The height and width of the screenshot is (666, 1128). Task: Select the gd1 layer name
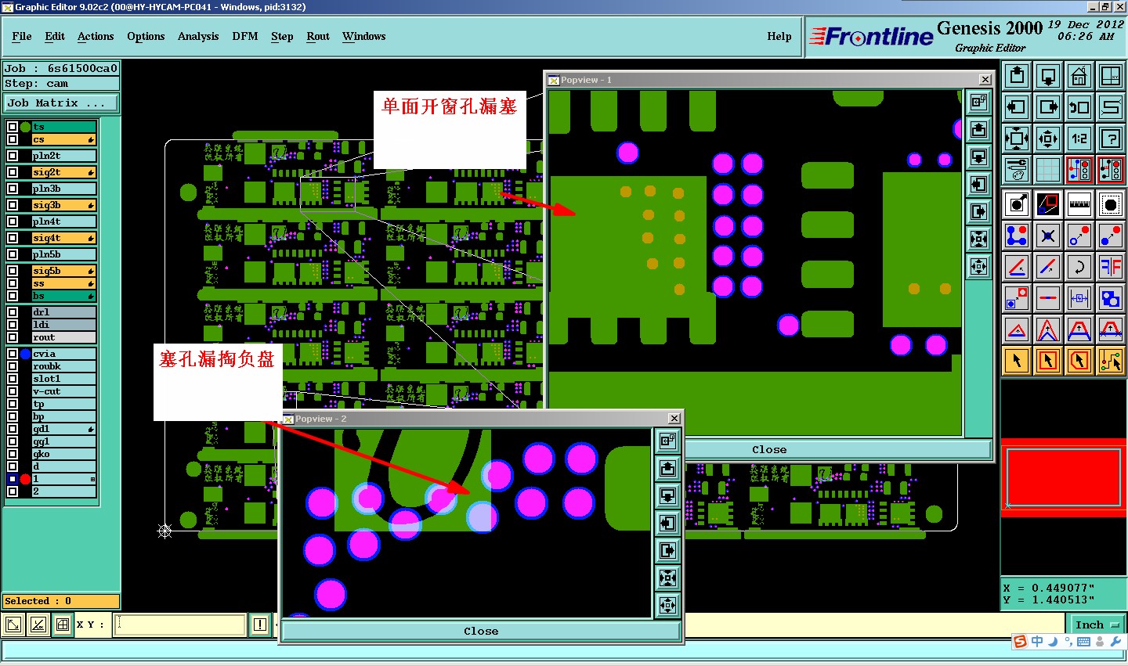(64, 429)
